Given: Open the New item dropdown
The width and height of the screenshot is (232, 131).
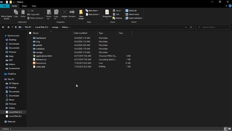Looking at the screenshot, I should click(92, 11).
